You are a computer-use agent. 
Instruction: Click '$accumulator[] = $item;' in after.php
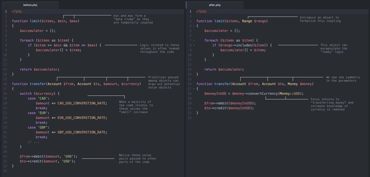click(x=243, y=50)
